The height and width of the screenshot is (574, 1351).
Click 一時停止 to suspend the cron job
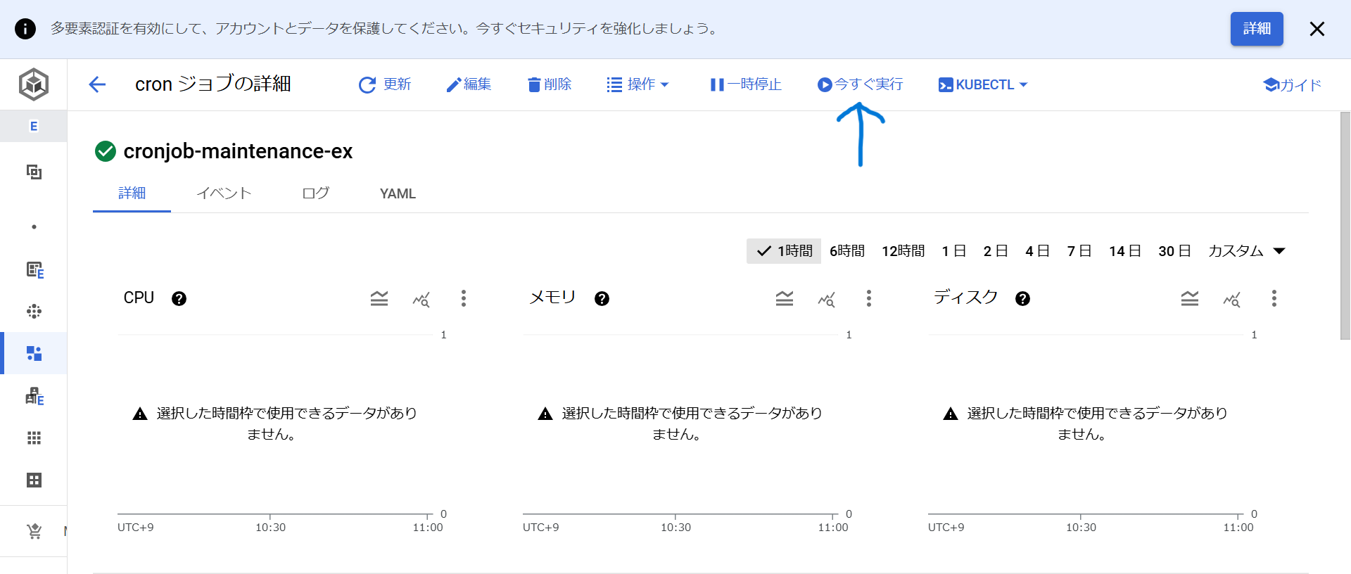coord(746,84)
